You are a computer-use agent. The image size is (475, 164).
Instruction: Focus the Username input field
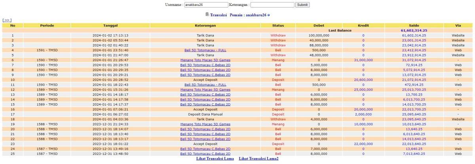[206, 5]
